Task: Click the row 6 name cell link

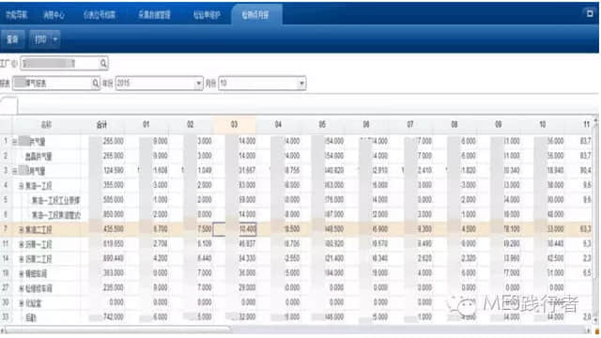Action: point(56,215)
